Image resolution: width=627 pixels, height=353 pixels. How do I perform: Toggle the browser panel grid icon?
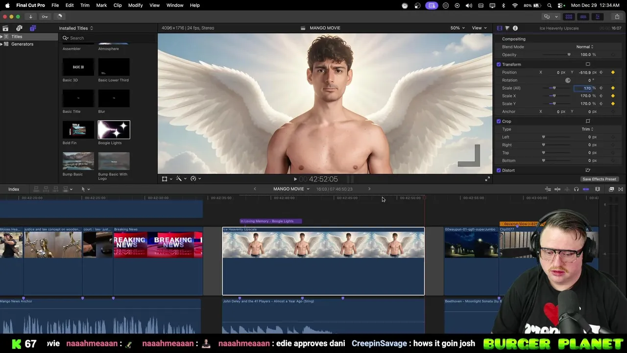[569, 17]
